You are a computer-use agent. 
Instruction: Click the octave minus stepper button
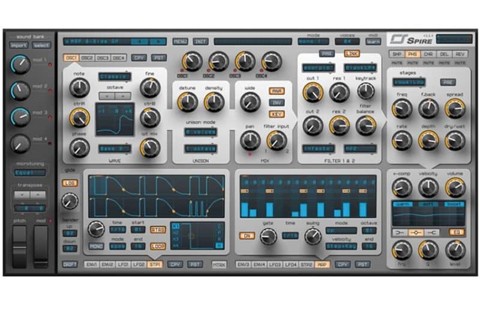point(107,96)
